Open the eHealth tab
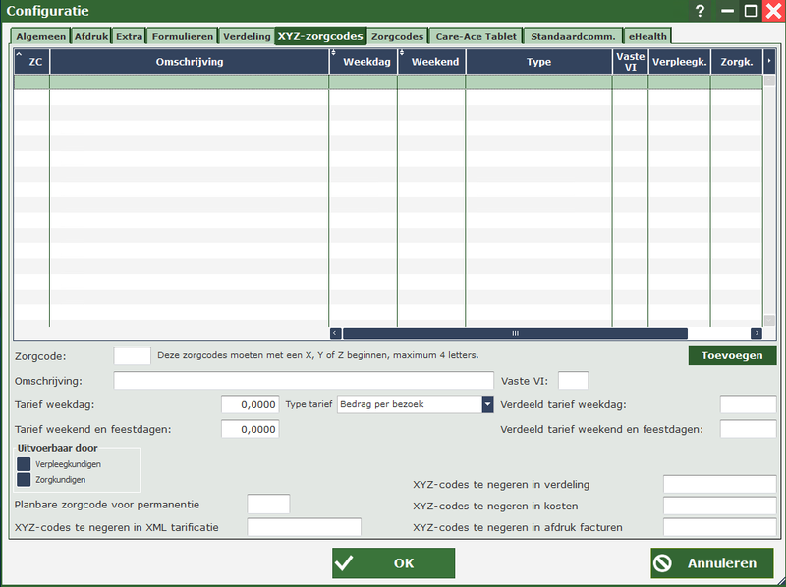The width and height of the screenshot is (786, 587). pyautogui.click(x=647, y=36)
